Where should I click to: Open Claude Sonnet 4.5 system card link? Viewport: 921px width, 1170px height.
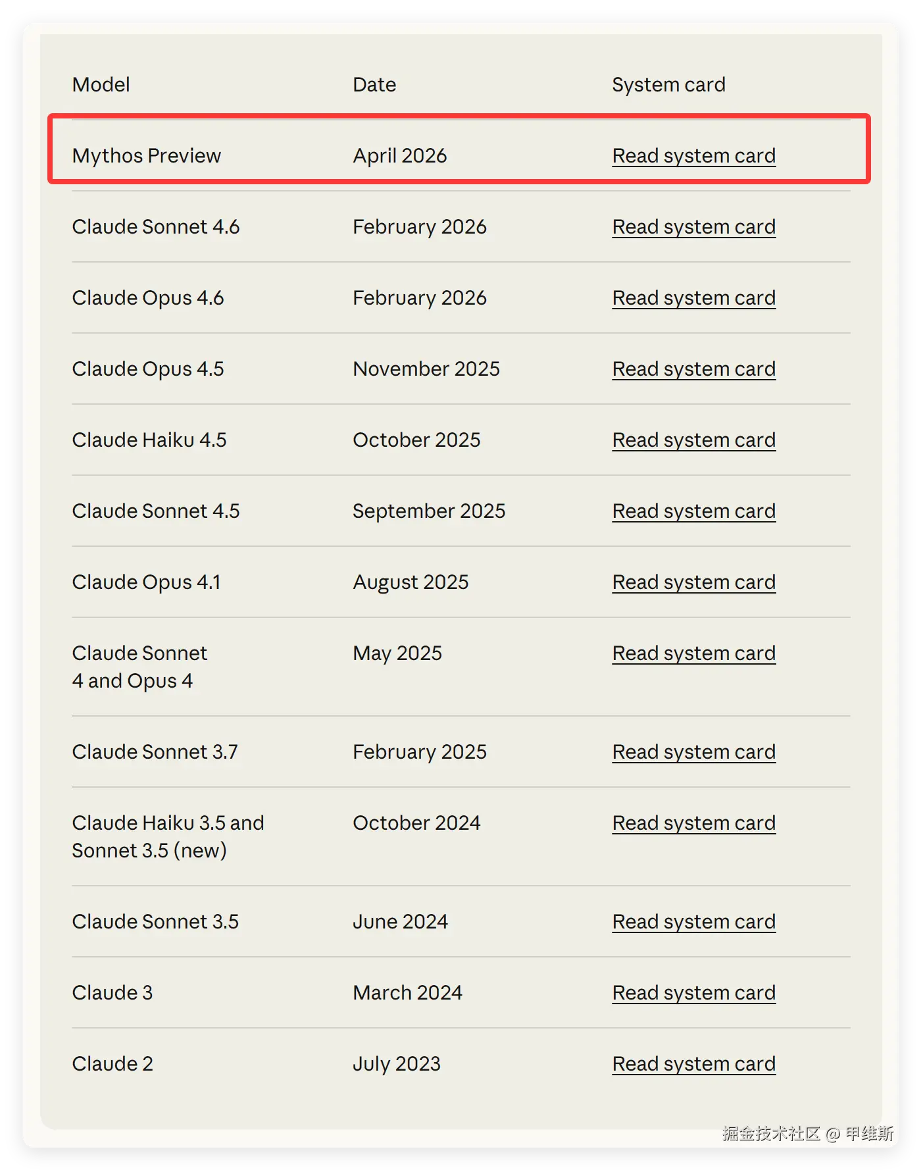point(693,511)
